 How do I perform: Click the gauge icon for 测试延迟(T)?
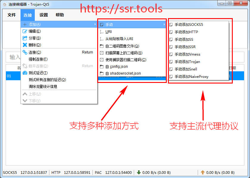(x=25, y=73)
